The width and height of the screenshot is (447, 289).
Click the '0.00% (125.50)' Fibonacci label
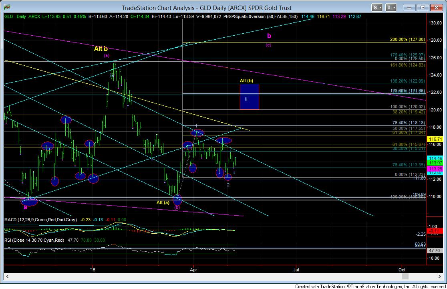point(410,59)
